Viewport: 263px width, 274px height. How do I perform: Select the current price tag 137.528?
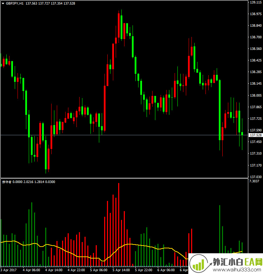pyautogui.click(x=255, y=135)
